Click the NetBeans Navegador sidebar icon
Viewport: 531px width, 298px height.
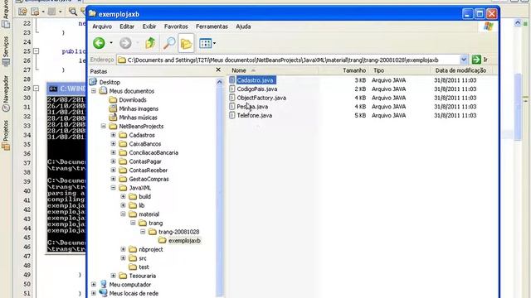tap(6, 108)
